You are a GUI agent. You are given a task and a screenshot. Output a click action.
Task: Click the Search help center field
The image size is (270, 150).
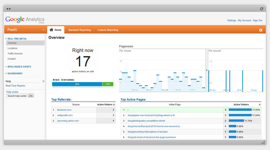point(17,96)
